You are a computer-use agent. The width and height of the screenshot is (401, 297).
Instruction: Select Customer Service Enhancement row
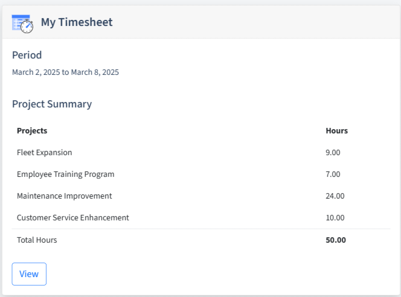pyautogui.click(x=201, y=217)
